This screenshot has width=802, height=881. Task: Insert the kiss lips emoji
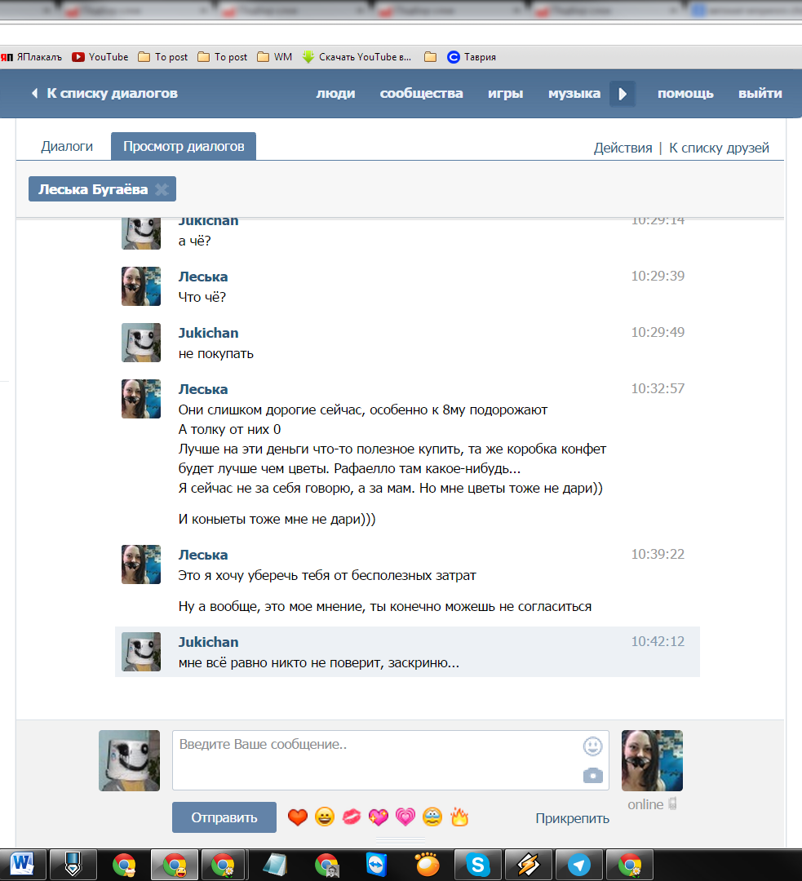coord(352,817)
